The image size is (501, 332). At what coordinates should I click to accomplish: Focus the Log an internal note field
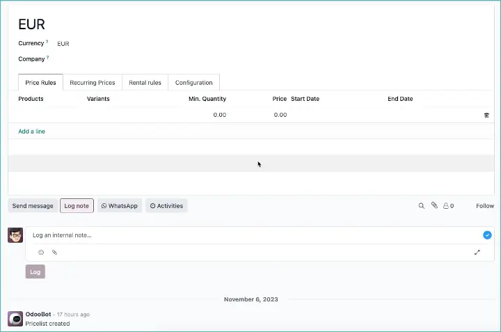255,235
